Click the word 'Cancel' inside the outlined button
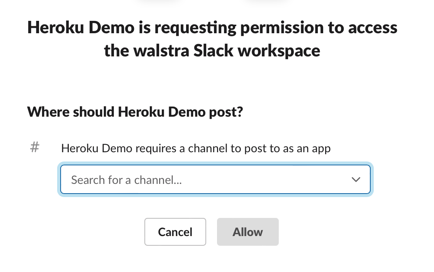 click(x=175, y=232)
